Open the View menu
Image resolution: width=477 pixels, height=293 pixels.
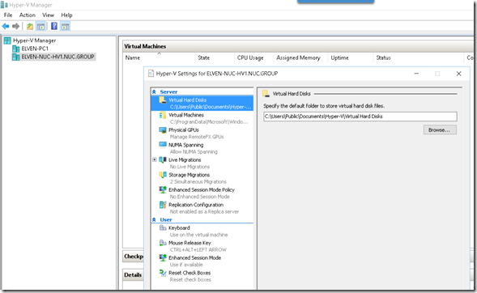(48, 15)
